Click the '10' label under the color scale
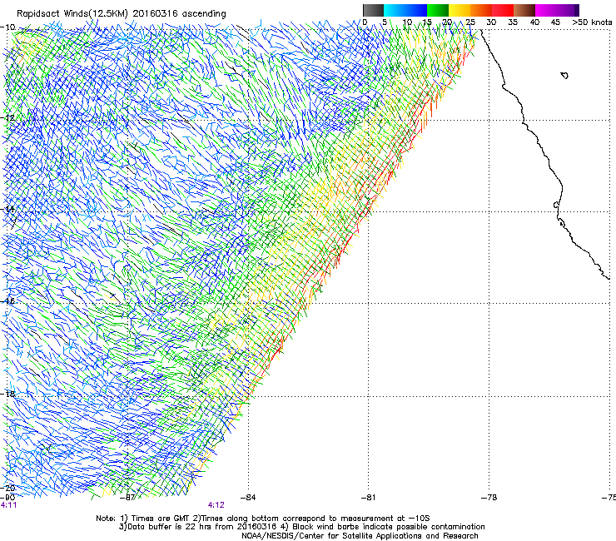 (407, 22)
